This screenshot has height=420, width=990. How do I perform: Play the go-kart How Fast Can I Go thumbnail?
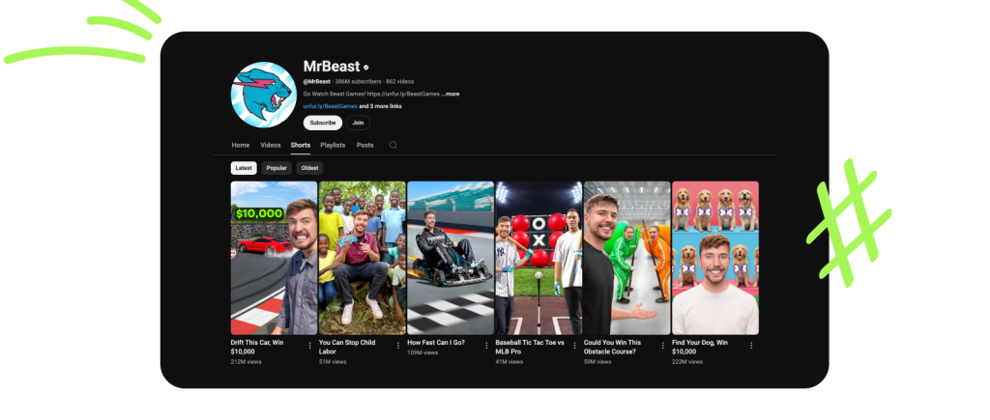click(x=451, y=258)
